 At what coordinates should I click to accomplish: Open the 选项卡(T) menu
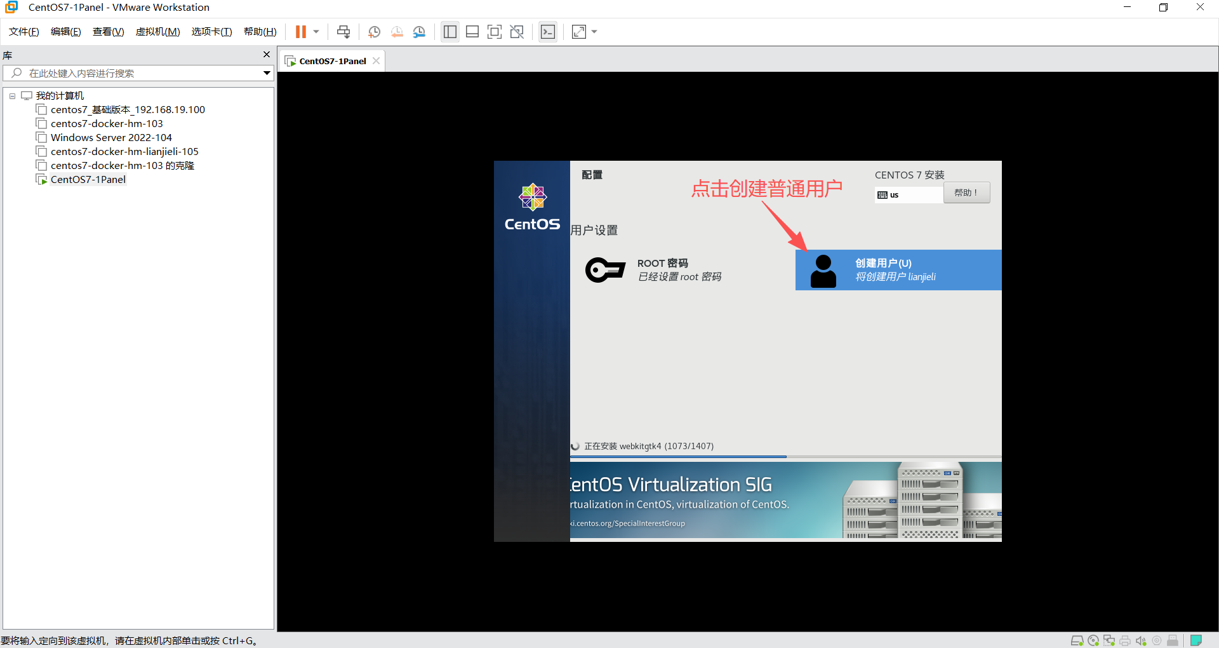(212, 32)
